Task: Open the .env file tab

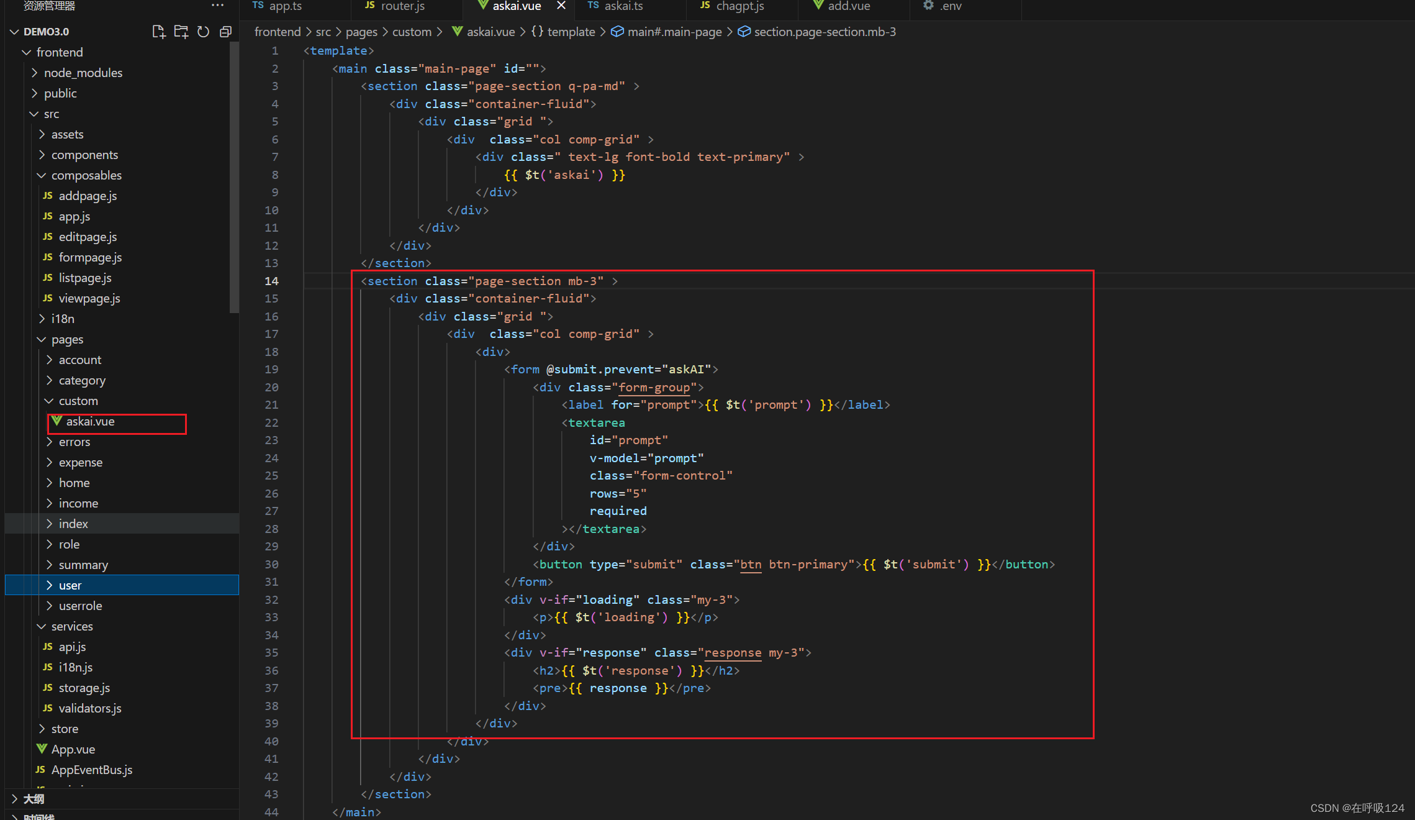Action: click(x=950, y=6)
